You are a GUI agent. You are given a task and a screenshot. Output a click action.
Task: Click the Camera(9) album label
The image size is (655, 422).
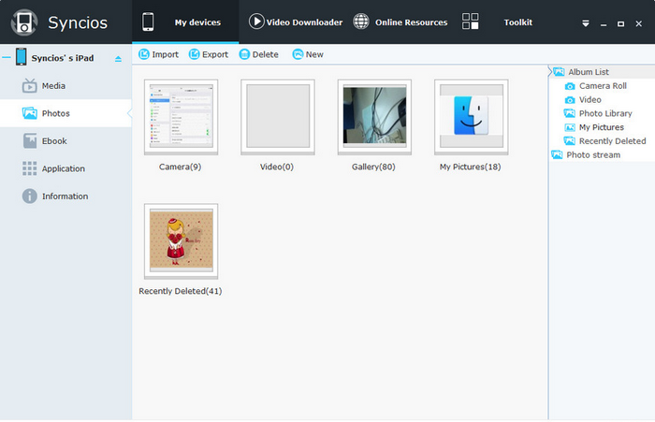click(180, 167)
